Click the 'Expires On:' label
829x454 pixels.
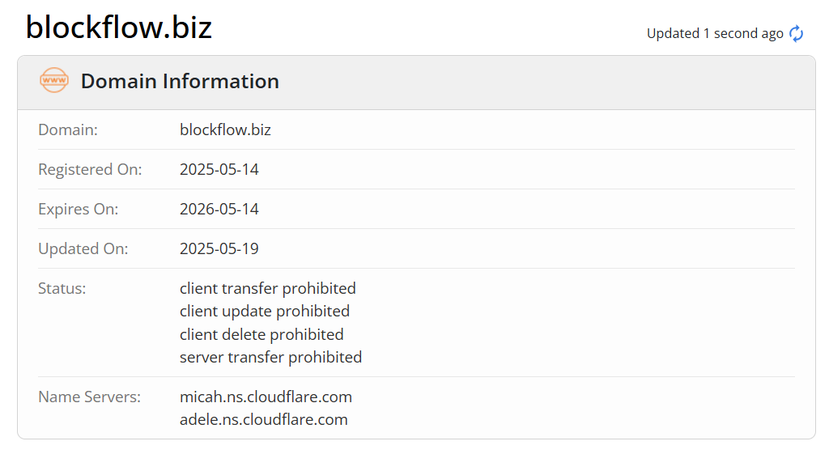click(79, 209)
